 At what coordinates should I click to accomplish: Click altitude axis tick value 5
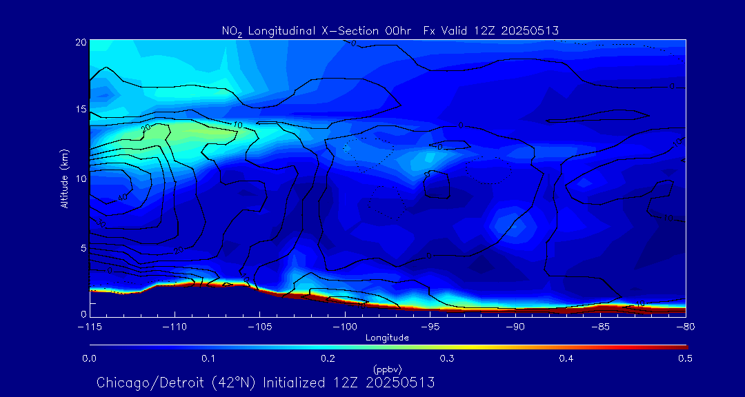(83, 248)
